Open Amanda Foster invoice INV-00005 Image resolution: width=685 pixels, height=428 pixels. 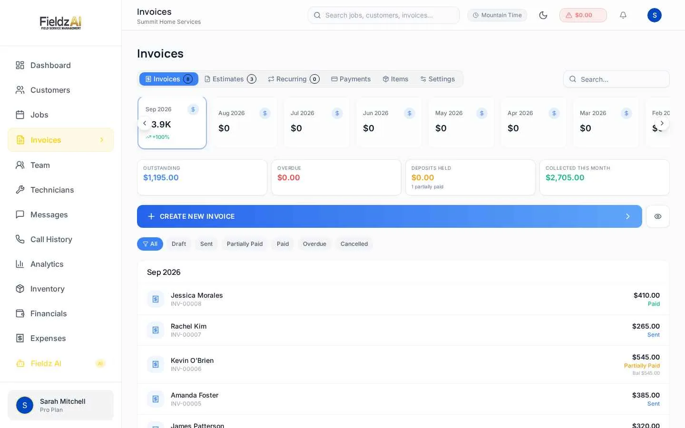coord(403,399)
